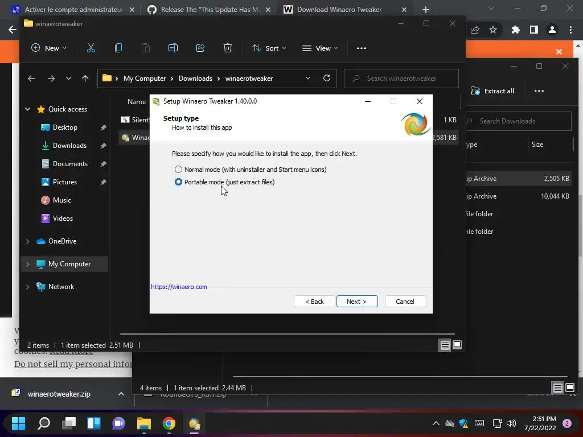Open the Sort dropdown menu
583x437 pixels.
(269, 48)
